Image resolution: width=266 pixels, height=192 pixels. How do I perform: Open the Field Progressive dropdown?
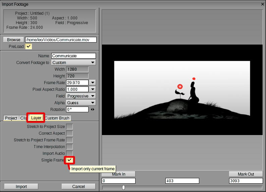click(x=81, y=96)
